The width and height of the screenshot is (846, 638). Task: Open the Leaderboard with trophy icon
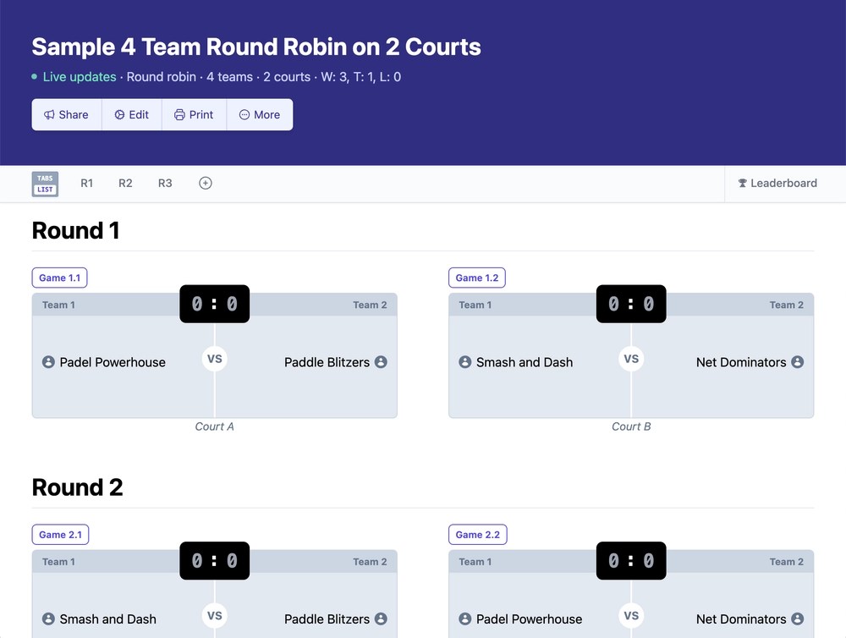(x=777, y=183)
